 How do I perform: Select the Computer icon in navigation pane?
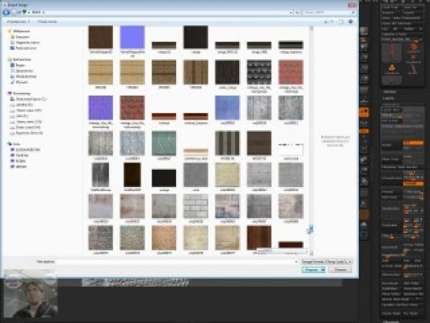point(10,93)
